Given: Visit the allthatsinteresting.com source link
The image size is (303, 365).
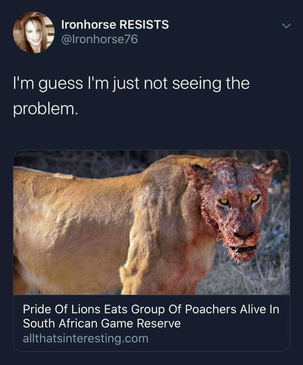Looking at the screenshot, I should pos(85,338).
